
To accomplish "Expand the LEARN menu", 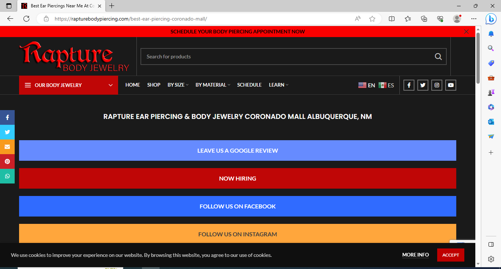I will point(278,85).
